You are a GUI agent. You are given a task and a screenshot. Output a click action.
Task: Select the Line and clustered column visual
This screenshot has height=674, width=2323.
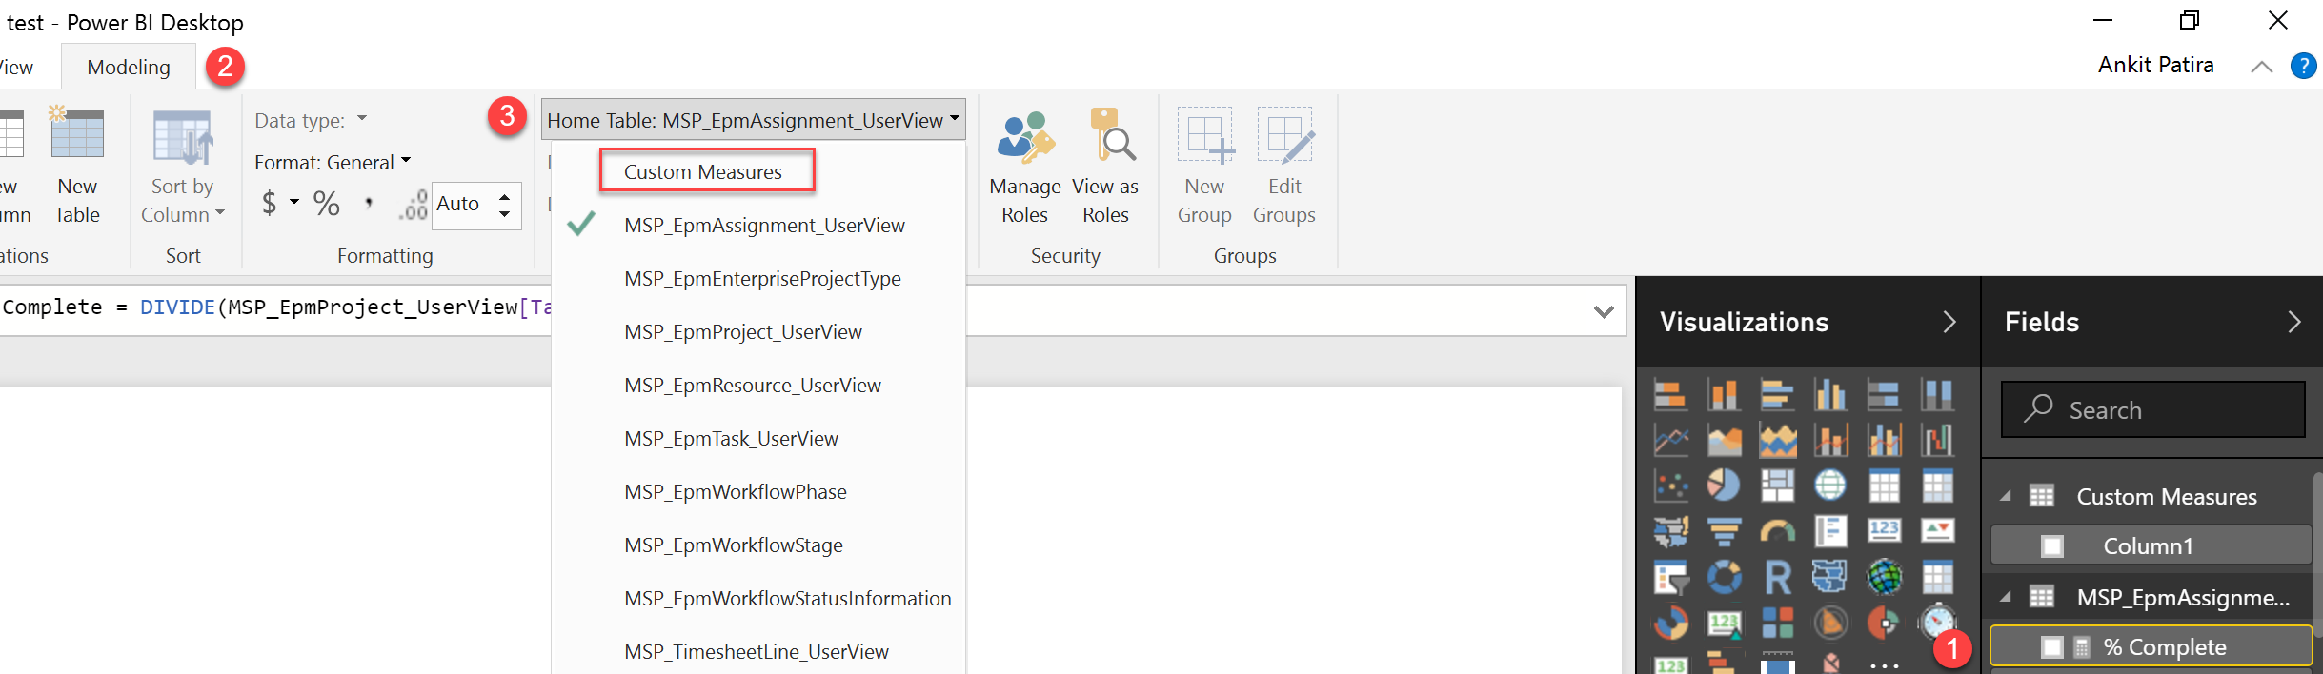click(1884, 440)
